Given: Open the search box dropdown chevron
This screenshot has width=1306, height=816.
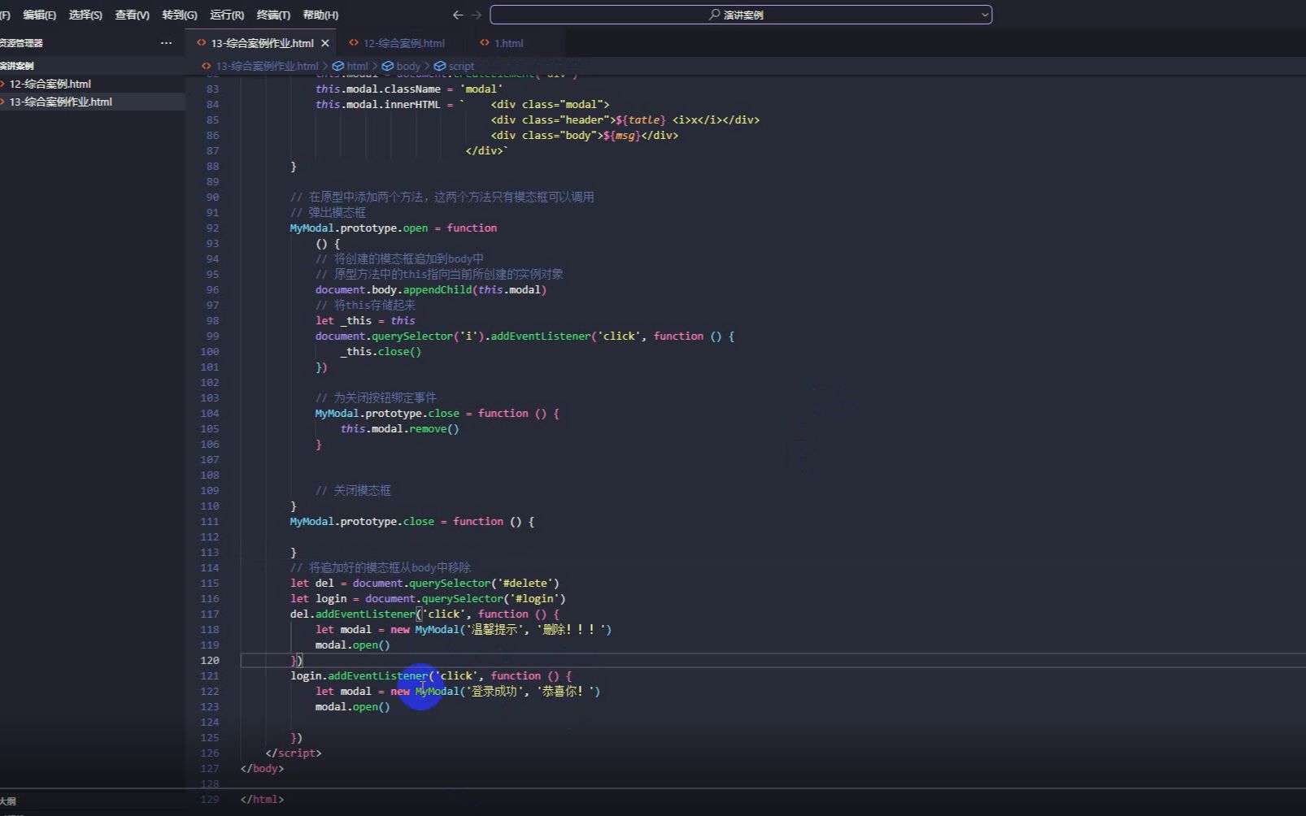Looking at the screenshot, I should click(x=985, y=15).
